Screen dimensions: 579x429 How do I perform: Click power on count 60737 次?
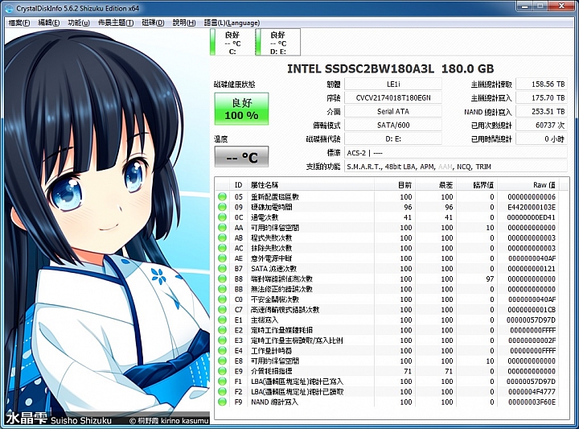541,125
